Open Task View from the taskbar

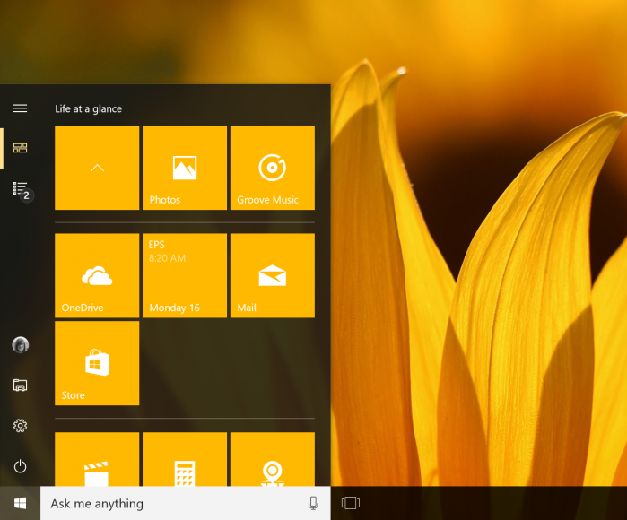(x=351, y=504)
